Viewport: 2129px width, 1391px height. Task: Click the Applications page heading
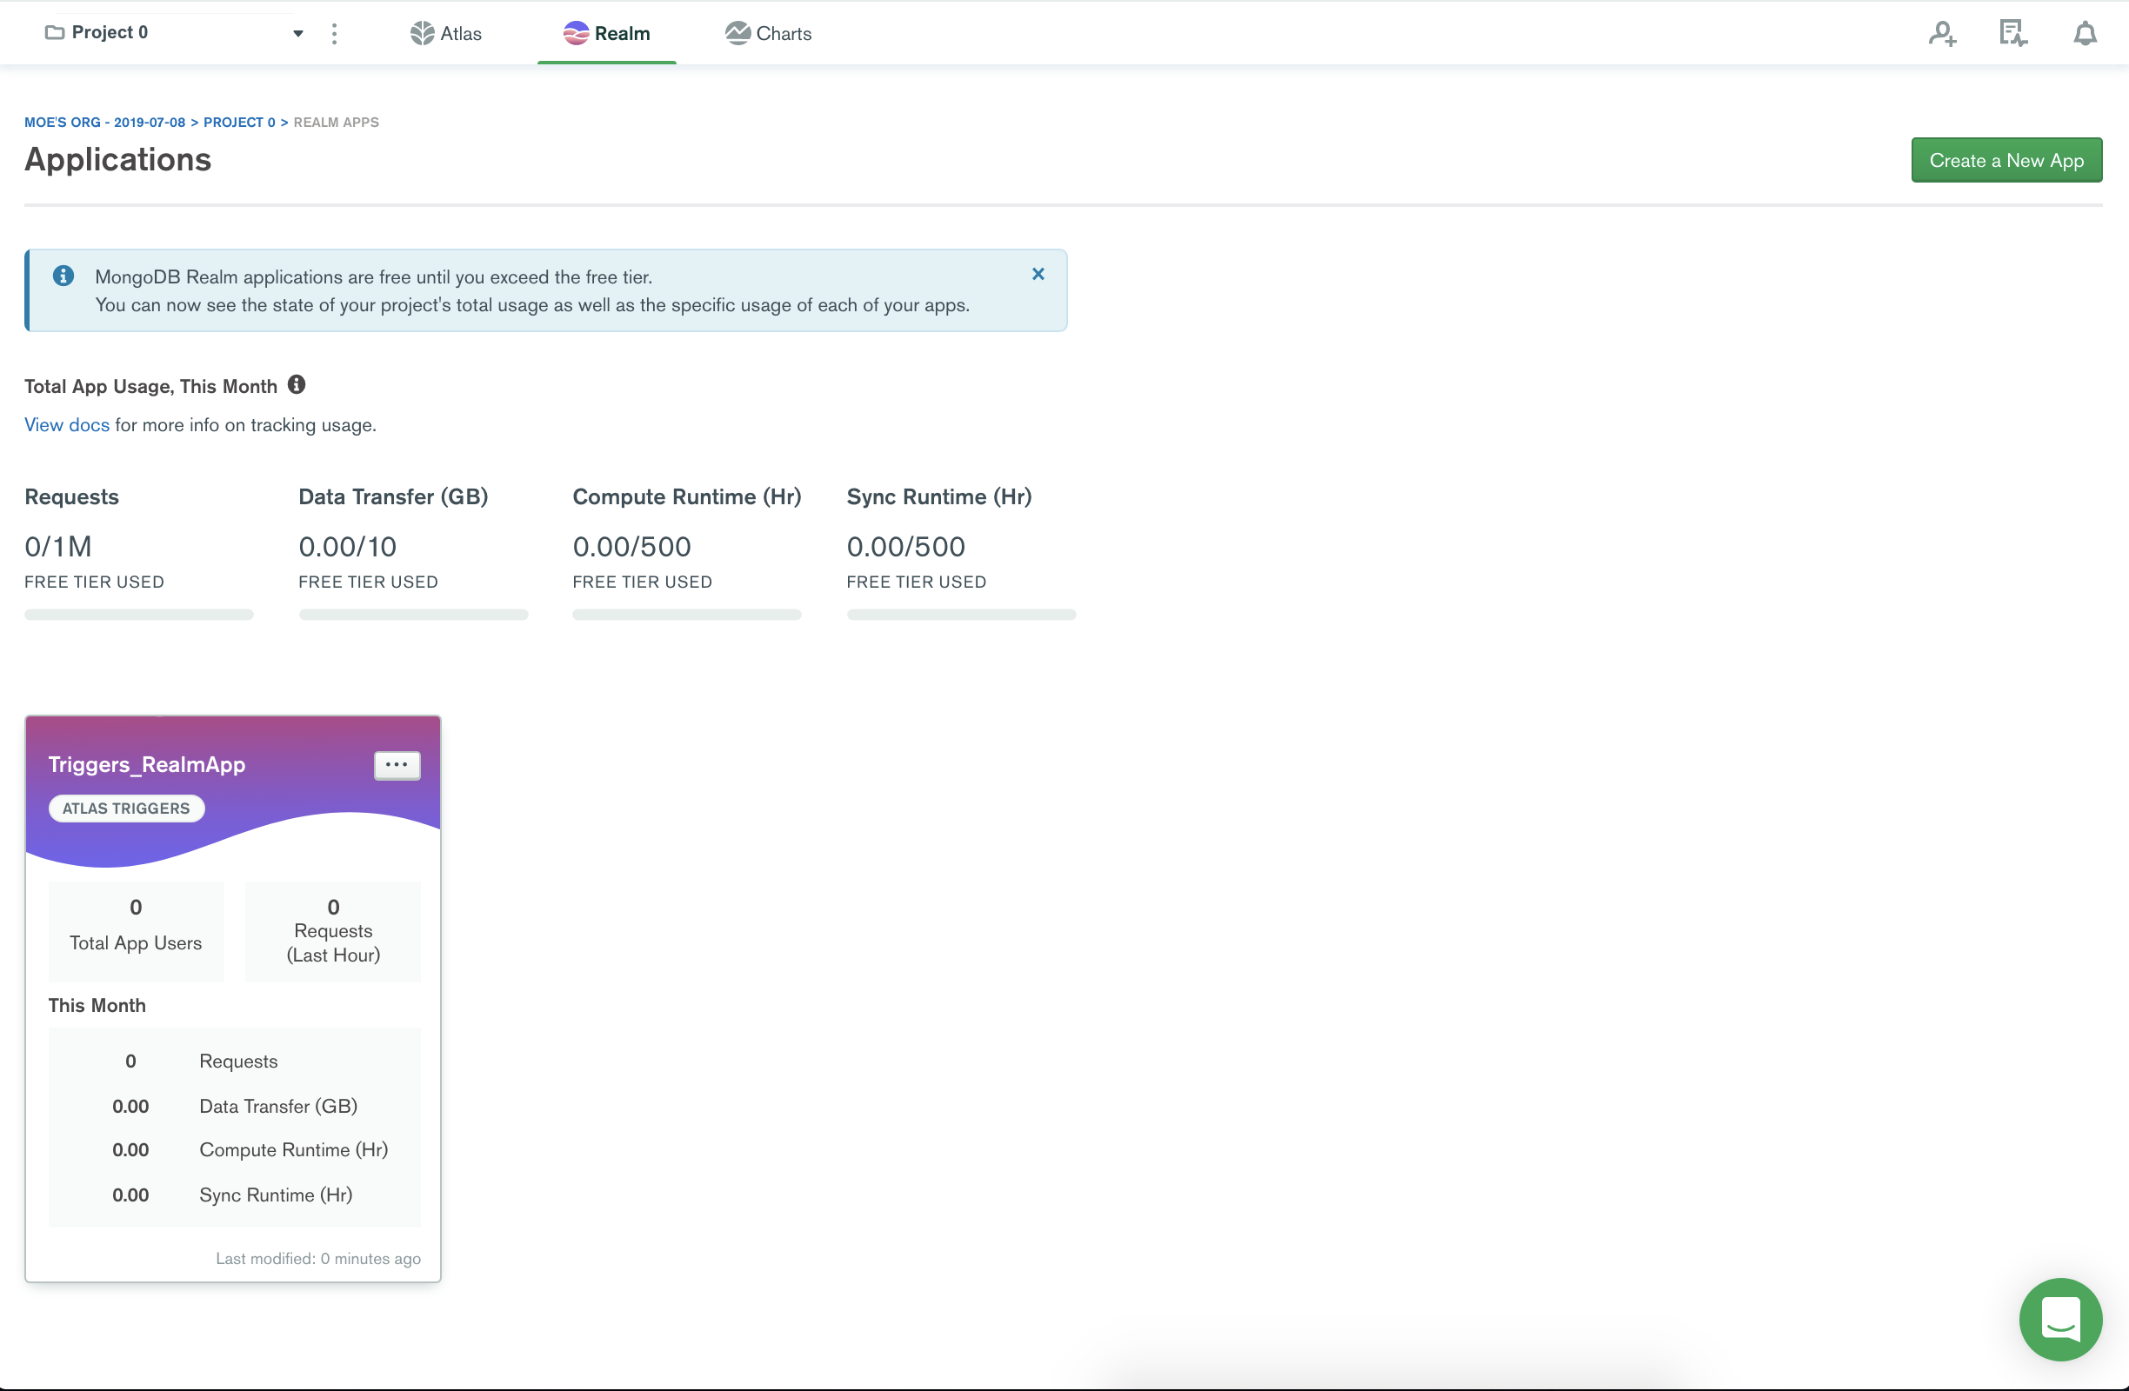[118, 160]
